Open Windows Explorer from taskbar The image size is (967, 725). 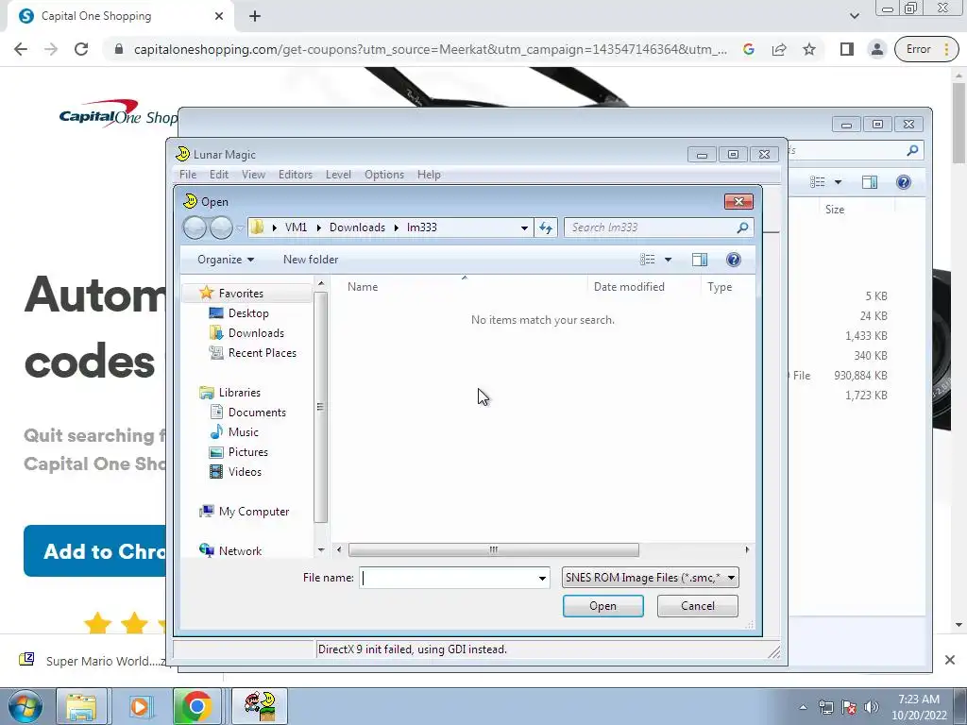[x=81, y=706]
